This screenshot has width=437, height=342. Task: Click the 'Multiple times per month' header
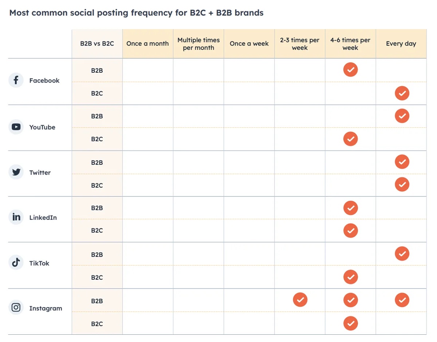coord(198,44)
